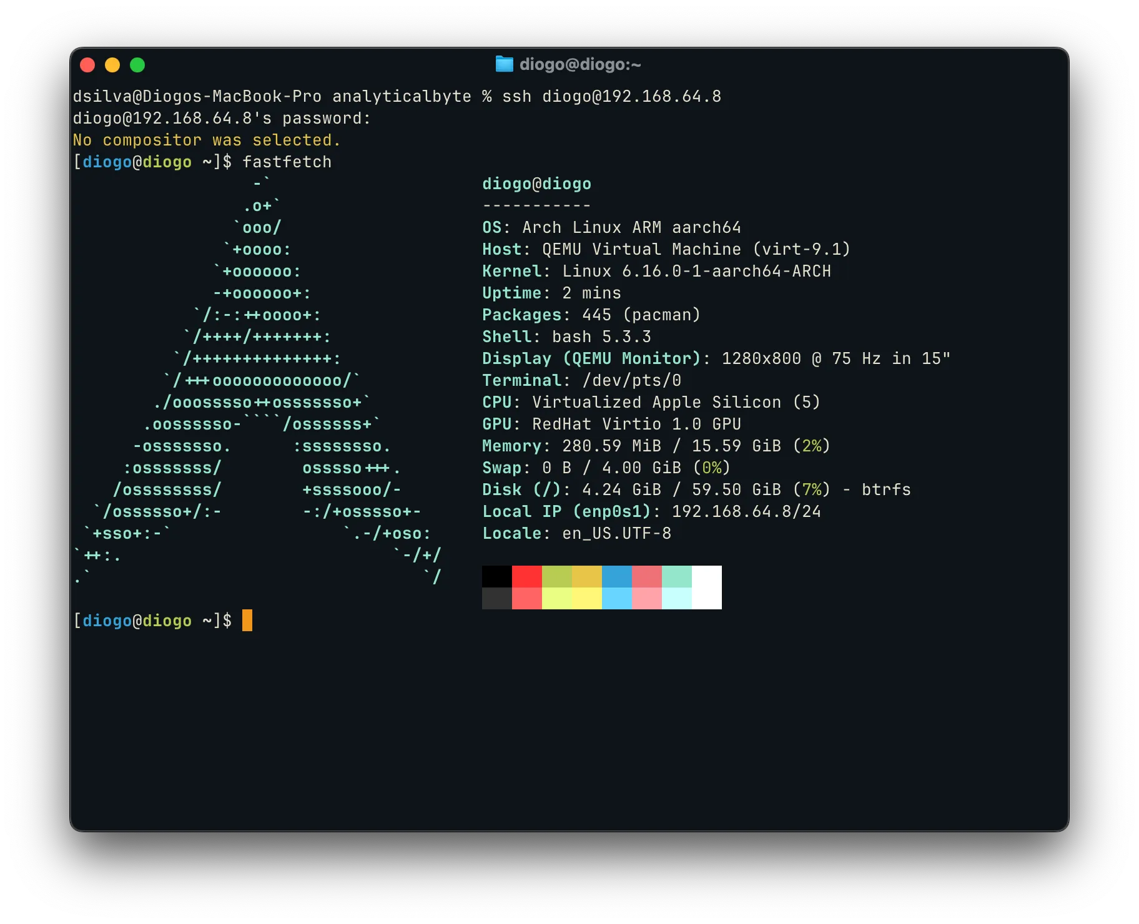Click the Shell: bash 5.3.3 line
This screenshot has width=1139, height=924.
(x=566, y=337)
